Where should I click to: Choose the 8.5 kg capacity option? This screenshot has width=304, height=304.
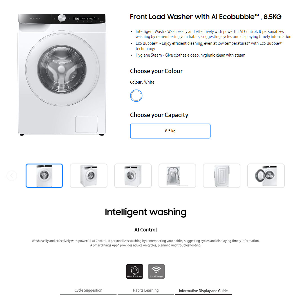170,131
